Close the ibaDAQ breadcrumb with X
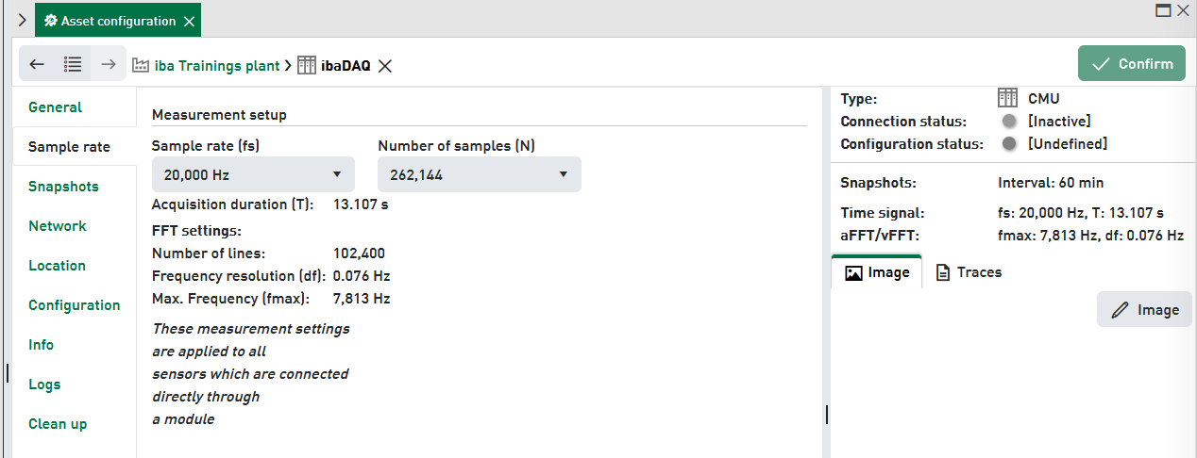 (x=385, y=66)
